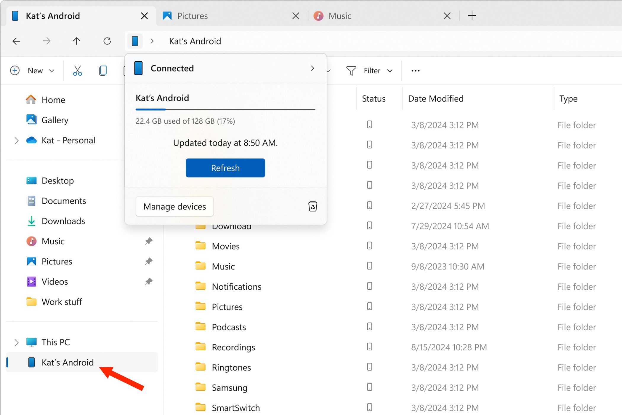
Task: Close the Music tab
Action: tap(447, 16)
